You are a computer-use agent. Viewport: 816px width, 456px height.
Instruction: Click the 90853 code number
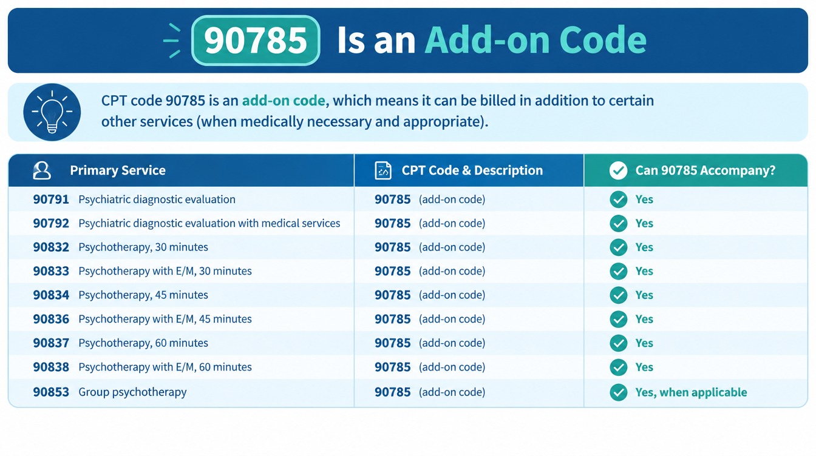click(x=51, y=392)
